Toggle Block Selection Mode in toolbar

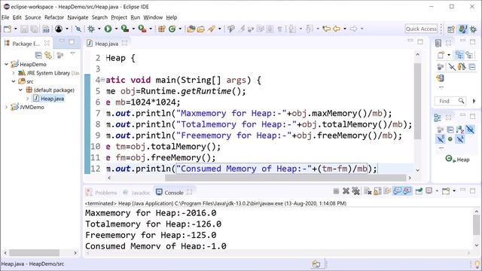[270, 29]
